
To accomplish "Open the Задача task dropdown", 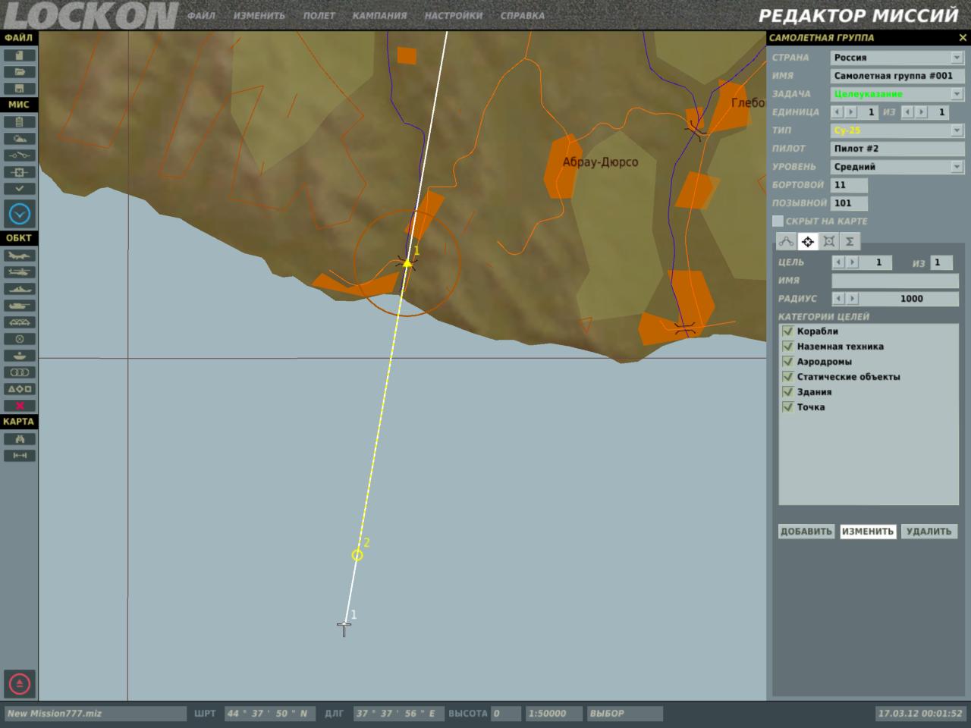I will 957,94.
